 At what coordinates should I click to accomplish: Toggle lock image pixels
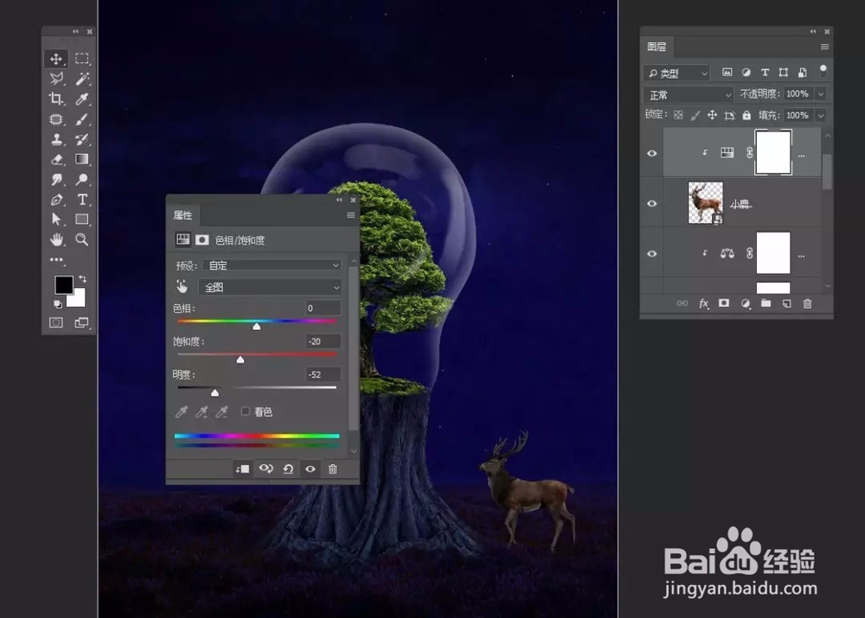(695, 115)
